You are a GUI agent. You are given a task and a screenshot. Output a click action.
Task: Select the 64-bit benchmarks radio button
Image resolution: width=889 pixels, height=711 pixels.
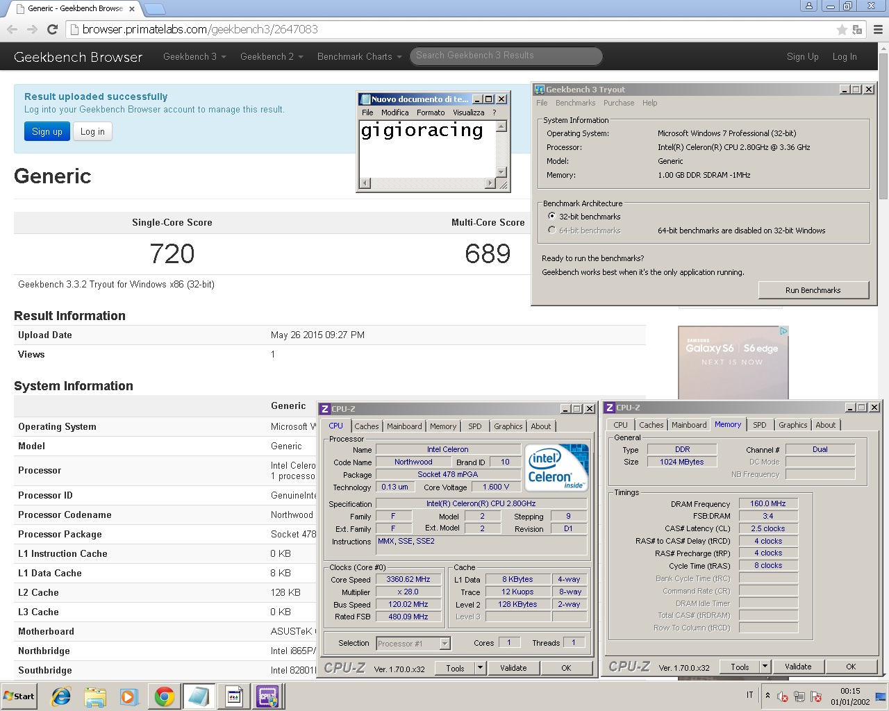[552, 230]
